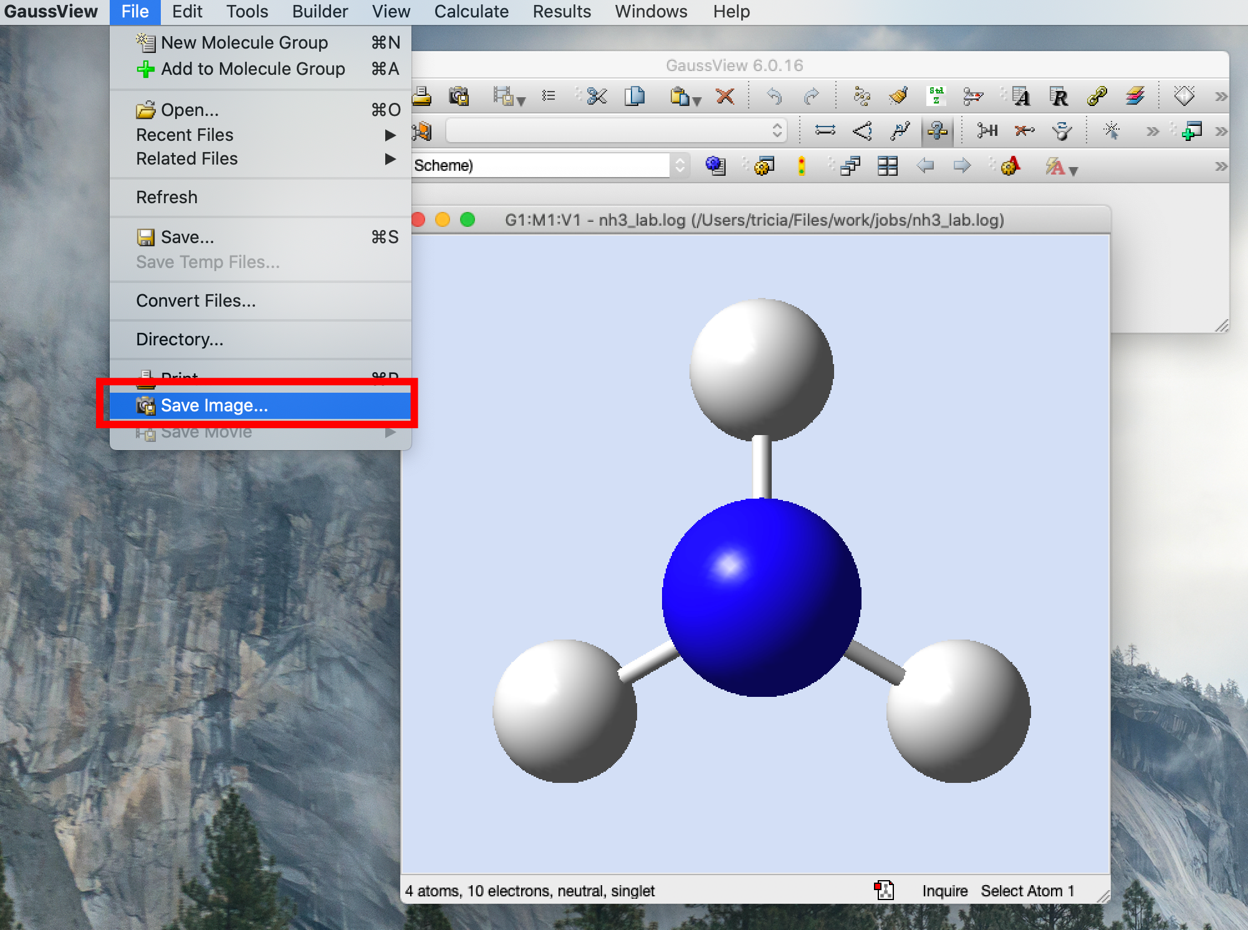The width and height of the screenshot is (1248, 930).
Task: Open the Calculate menu
Action: tap(471, 12)
